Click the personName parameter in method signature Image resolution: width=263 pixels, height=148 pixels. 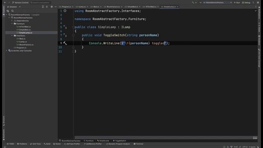point(148,35)
